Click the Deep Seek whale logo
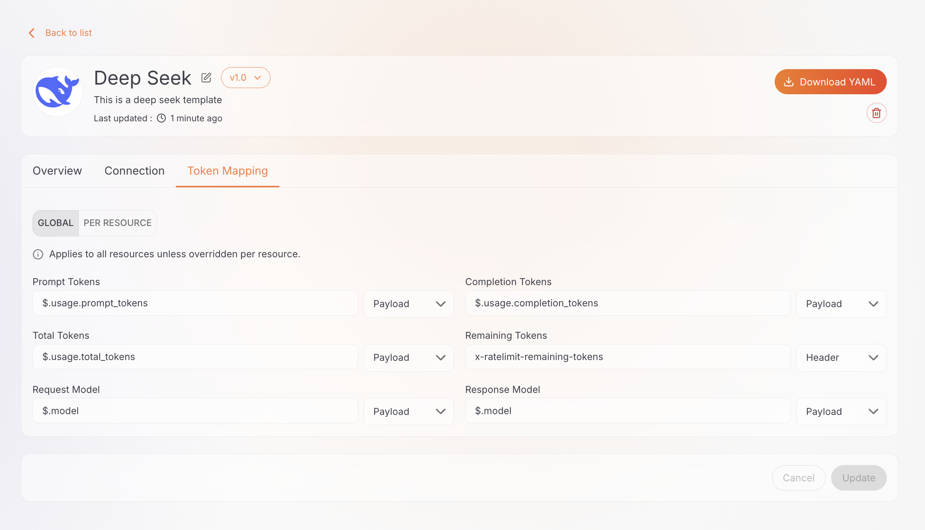925x530 pixels. [58, 92]
